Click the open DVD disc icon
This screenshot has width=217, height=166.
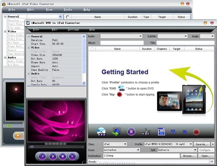pos(101,132)
